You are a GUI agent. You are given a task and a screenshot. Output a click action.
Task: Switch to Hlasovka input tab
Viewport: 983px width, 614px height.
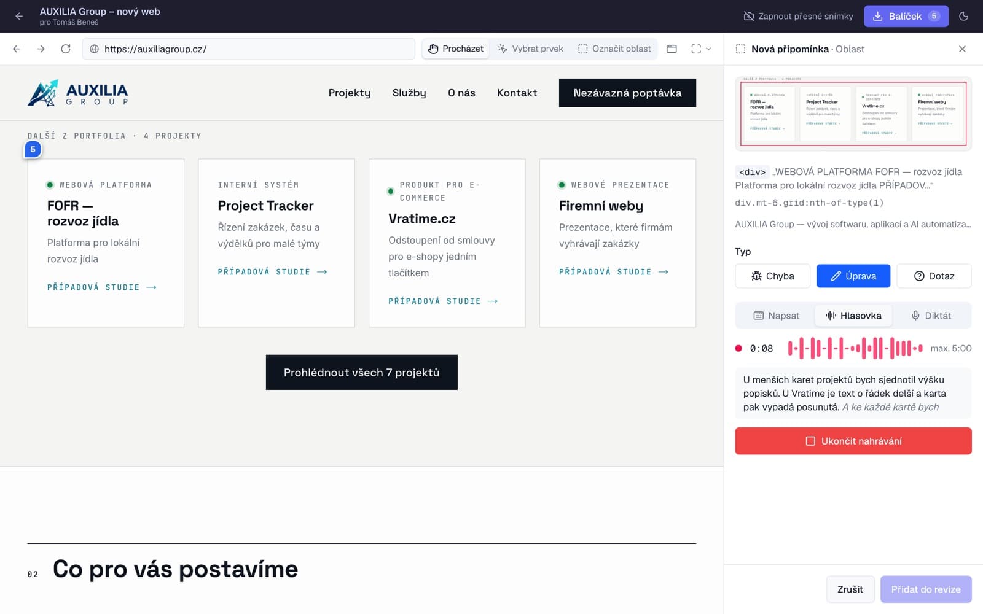853,316
